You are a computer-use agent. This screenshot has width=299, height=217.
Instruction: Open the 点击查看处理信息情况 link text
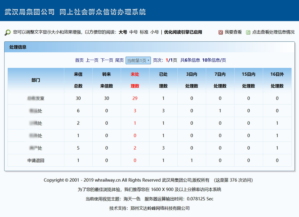point(273,32)
